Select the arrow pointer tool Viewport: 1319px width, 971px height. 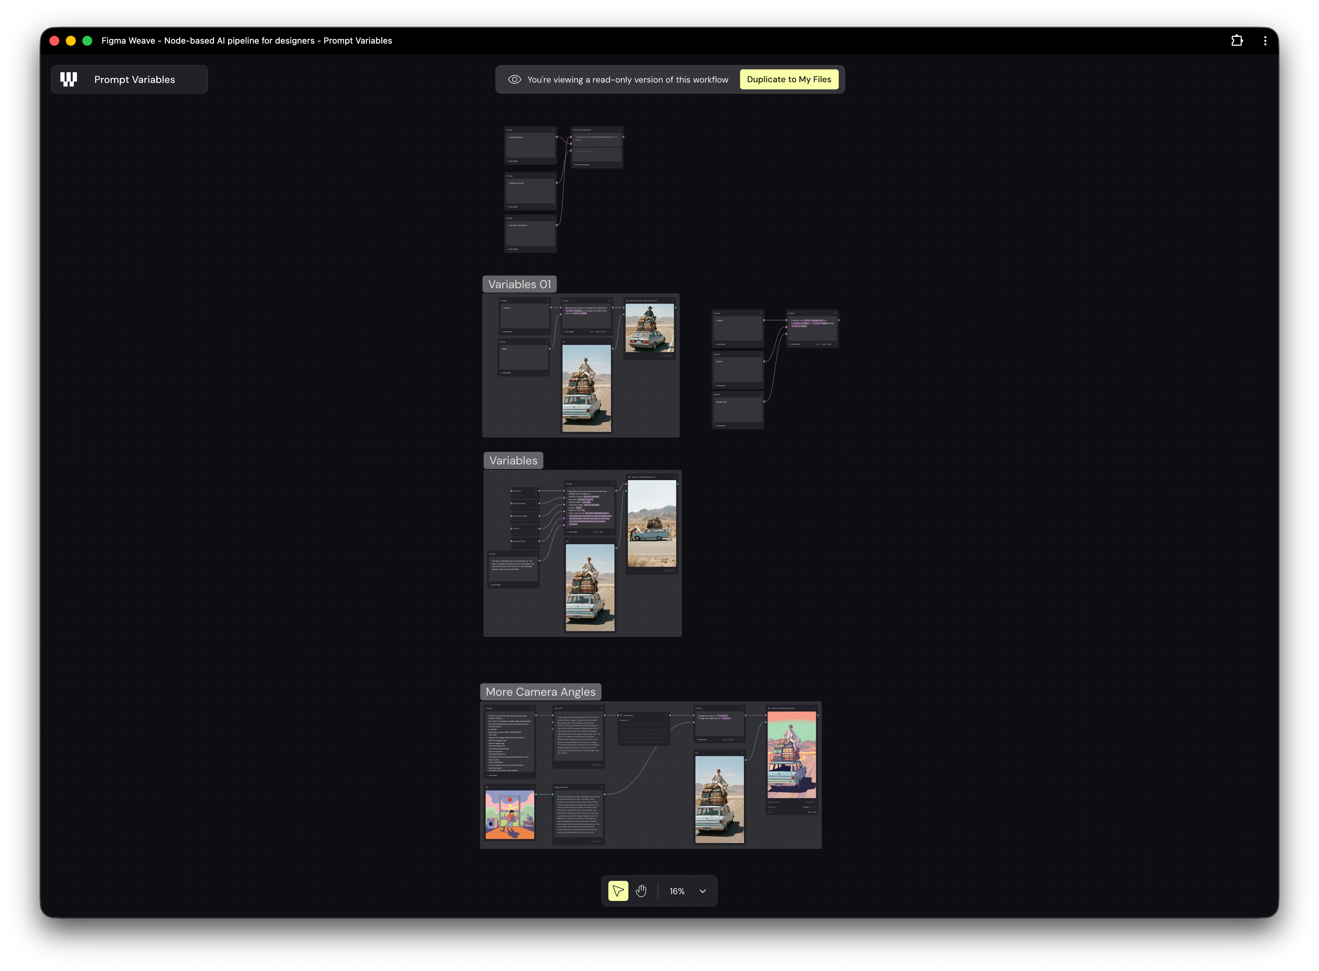(617, 891)
